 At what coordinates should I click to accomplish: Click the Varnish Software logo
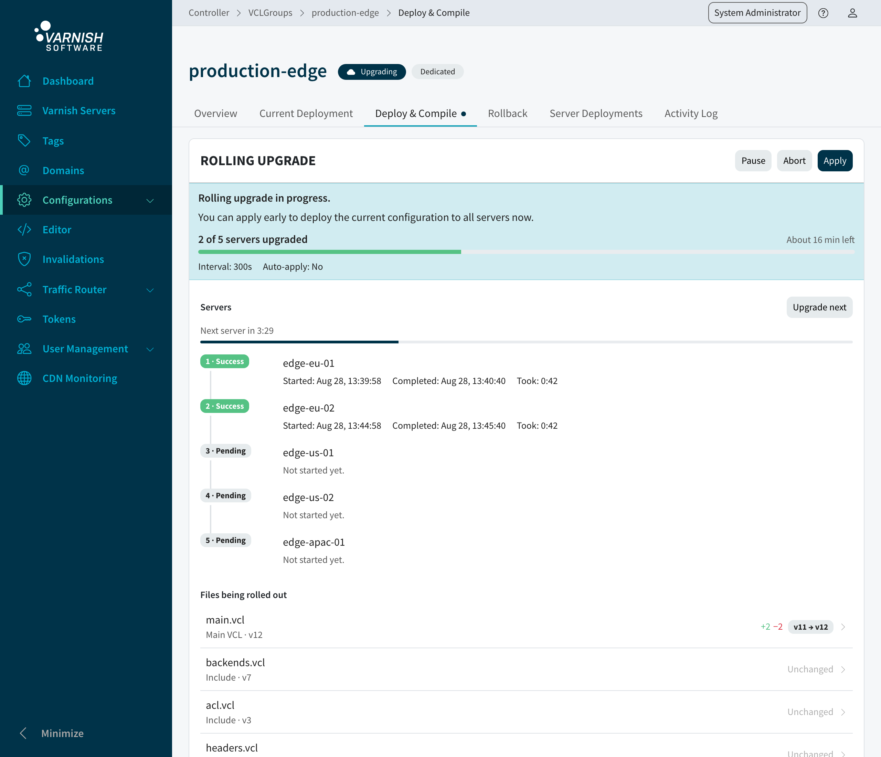point(69,36)
